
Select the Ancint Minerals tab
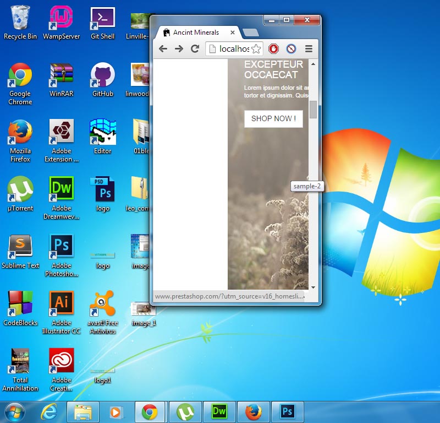[x=195, y=32]
